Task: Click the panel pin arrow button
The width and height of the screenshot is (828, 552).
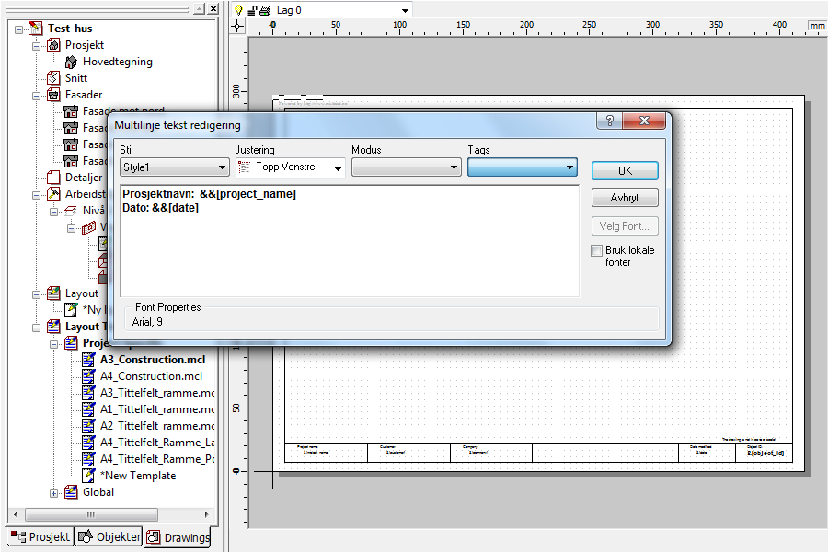Action: pos(199,8)
